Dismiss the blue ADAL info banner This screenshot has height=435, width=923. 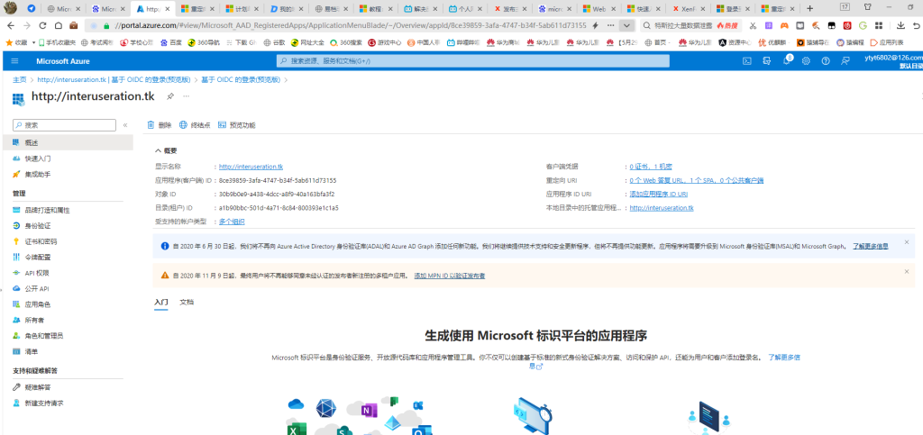pyautogui.click(x=907, y=241)
